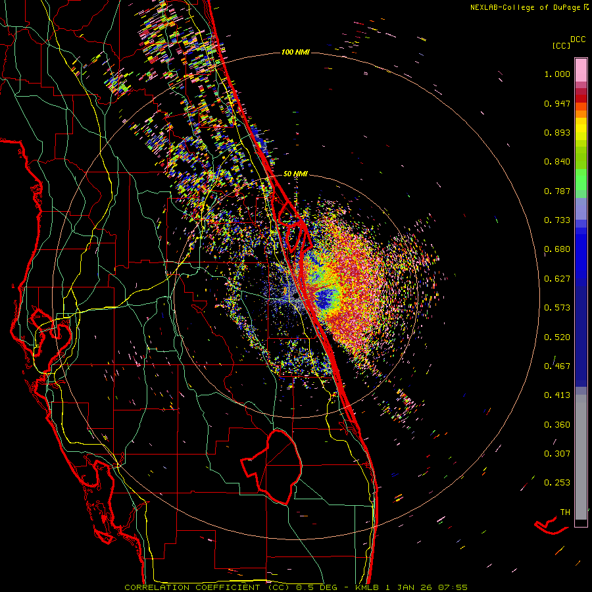
Task: Click the DCC label above the color scale
Action: tap(578, 39)
